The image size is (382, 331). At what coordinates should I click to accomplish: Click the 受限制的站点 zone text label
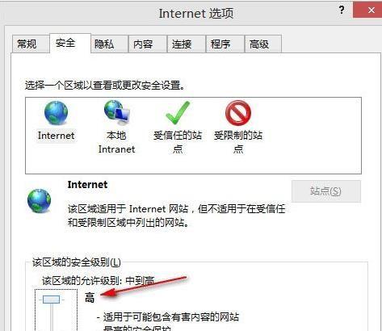(x=238, y=142)
